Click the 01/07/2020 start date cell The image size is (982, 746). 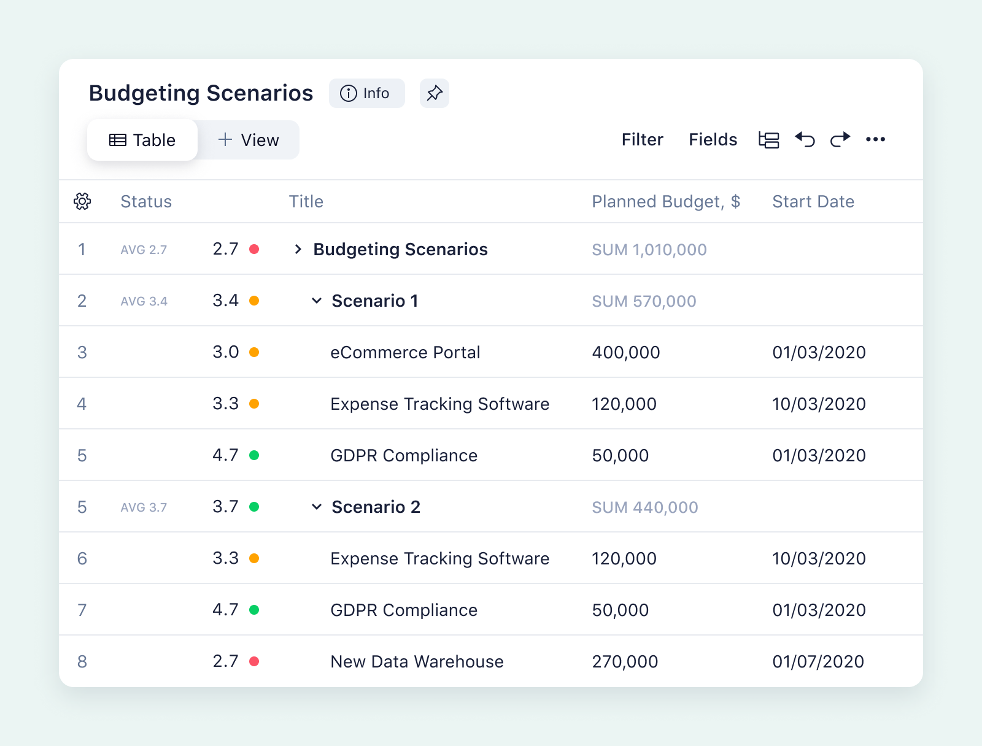818,661
